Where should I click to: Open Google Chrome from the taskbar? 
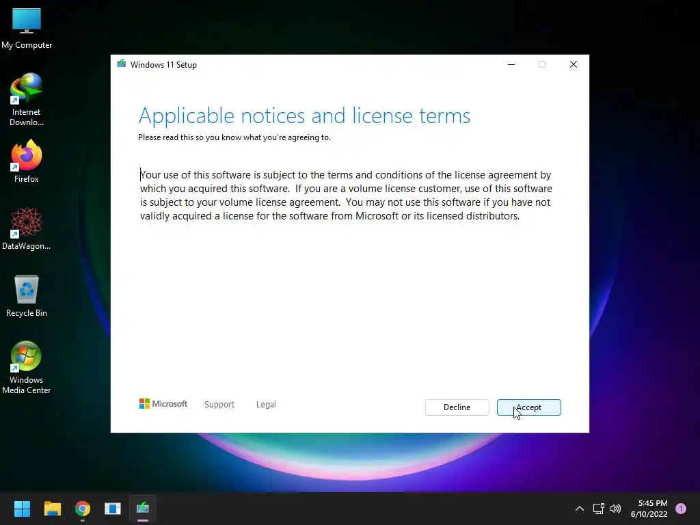83,508
